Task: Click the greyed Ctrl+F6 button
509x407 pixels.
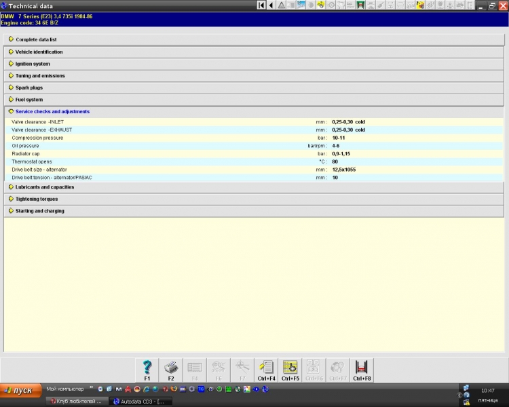Action: click(314, 370)
